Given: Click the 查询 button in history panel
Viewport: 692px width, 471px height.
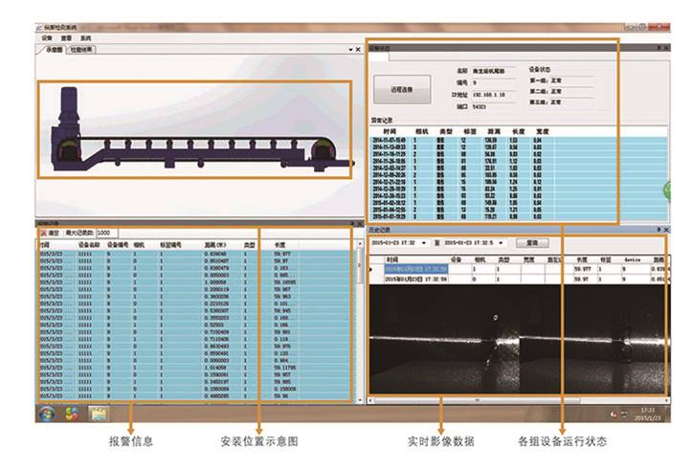Looking at the screenshot, I should click(x=526, y=243).
